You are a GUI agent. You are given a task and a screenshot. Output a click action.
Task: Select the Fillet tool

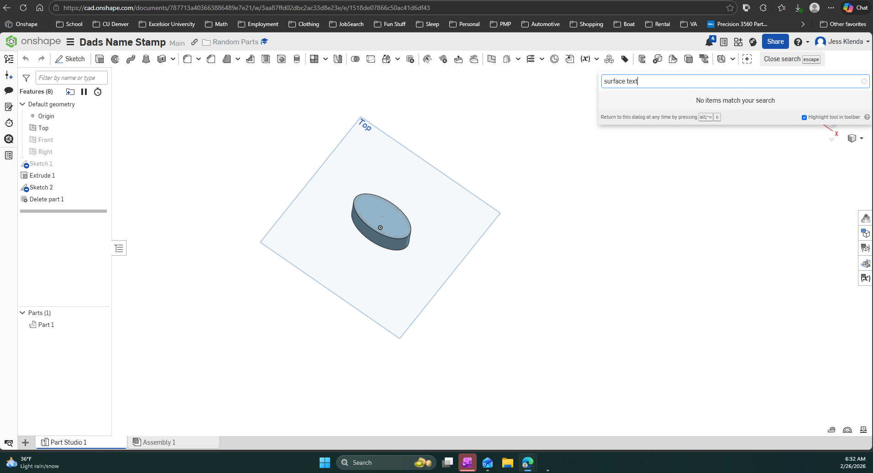click(187, 59)
